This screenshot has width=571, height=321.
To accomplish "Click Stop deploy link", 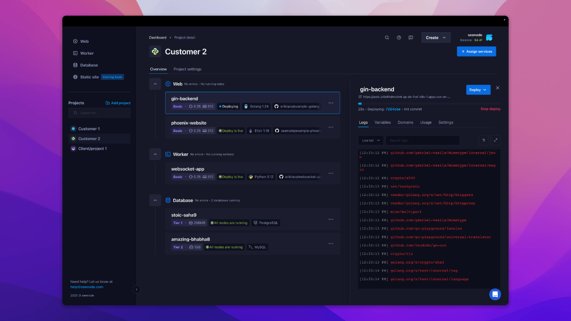I will (x=490, y=109).
